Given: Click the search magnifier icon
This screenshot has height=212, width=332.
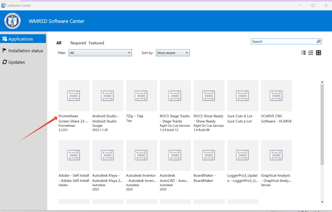Looking at the screenshot, I should coord(318,41).
